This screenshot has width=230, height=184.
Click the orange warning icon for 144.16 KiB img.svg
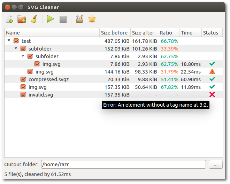coord(212,72)
